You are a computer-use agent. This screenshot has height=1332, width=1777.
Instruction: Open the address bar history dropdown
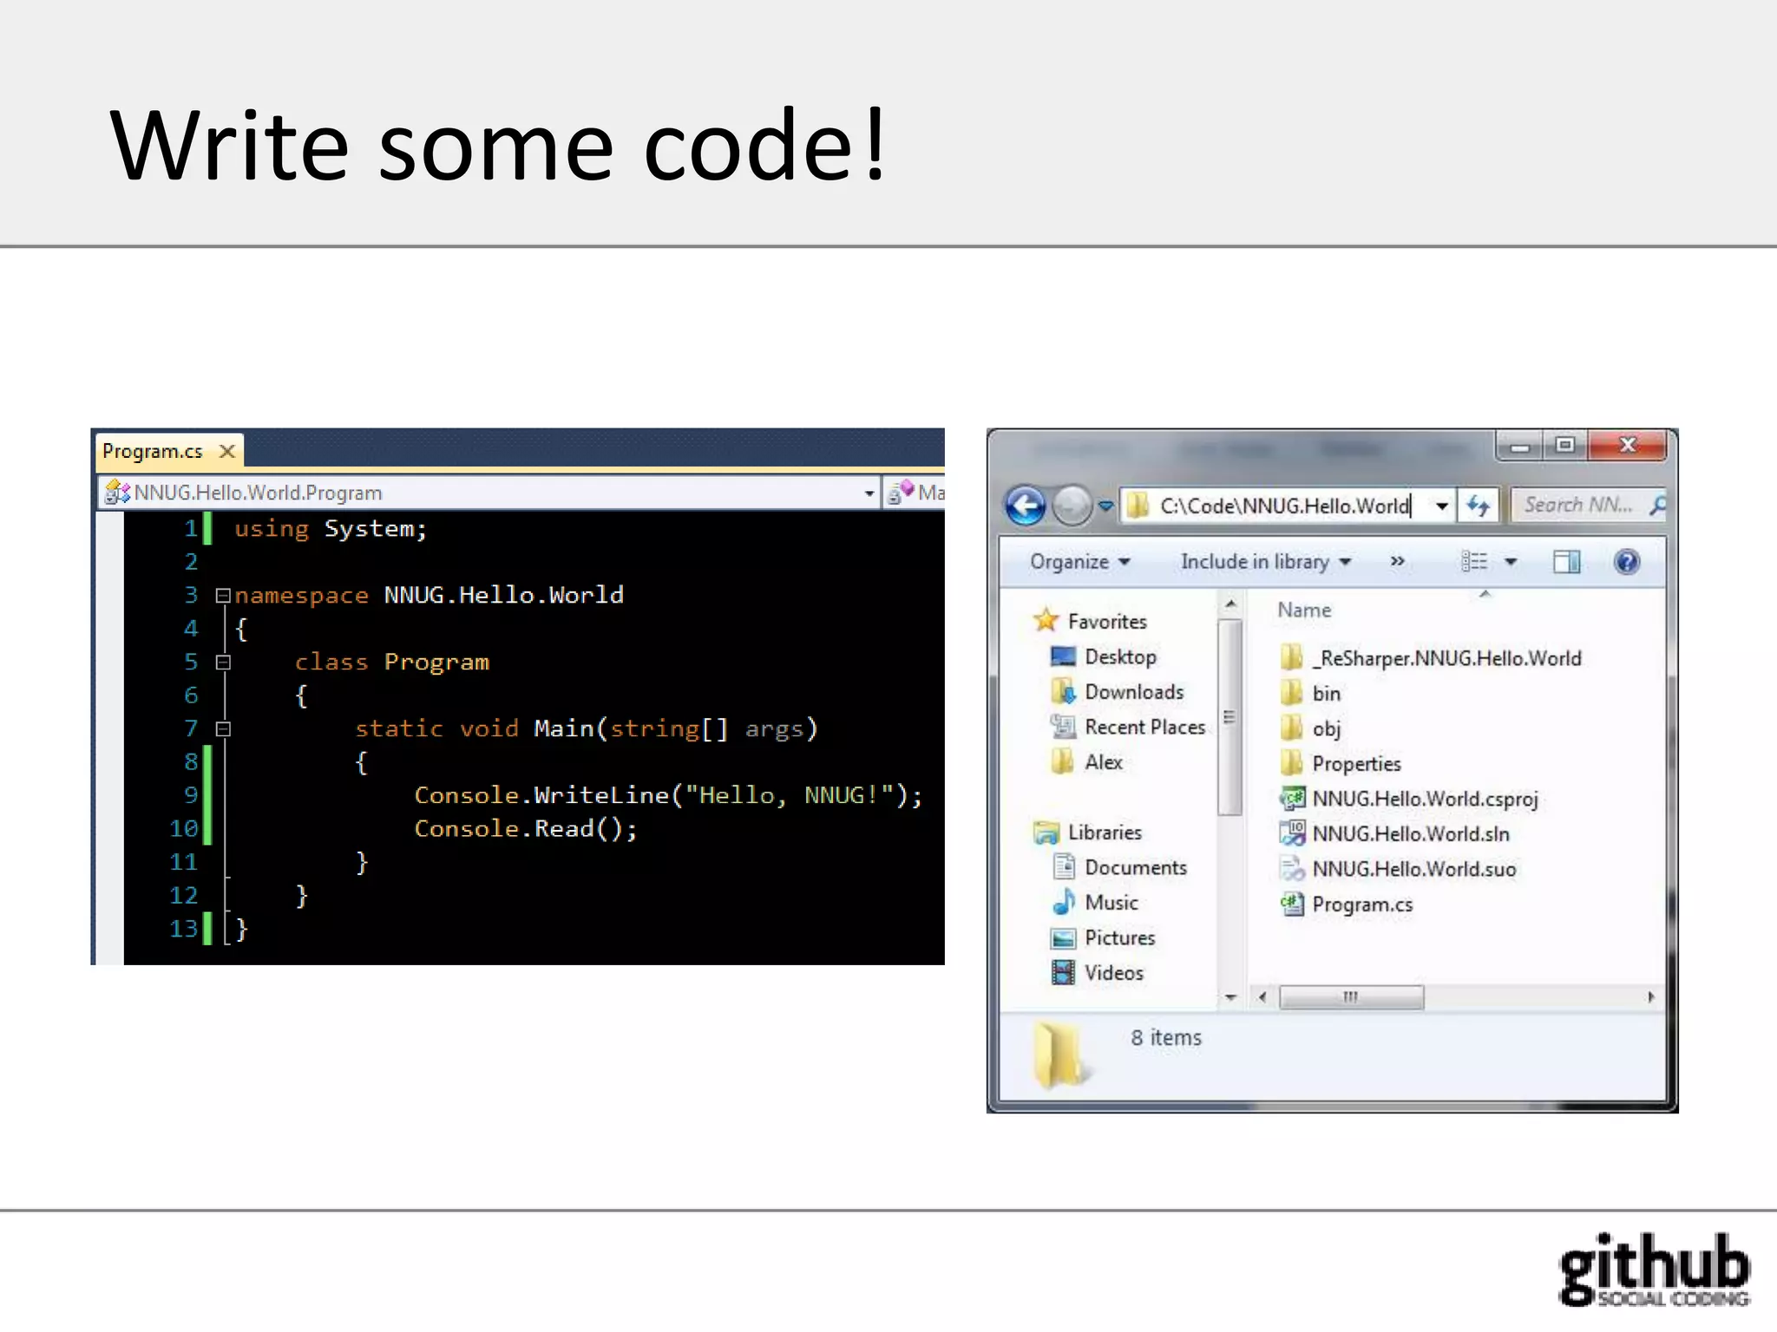(x=1441, y=506)
